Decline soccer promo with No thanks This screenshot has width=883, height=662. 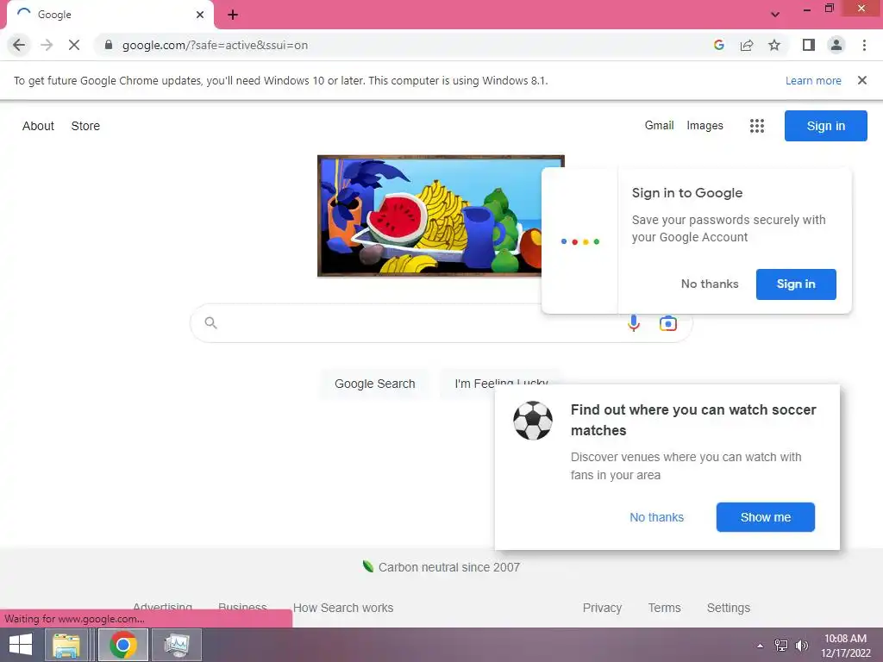tap(656, 517)
